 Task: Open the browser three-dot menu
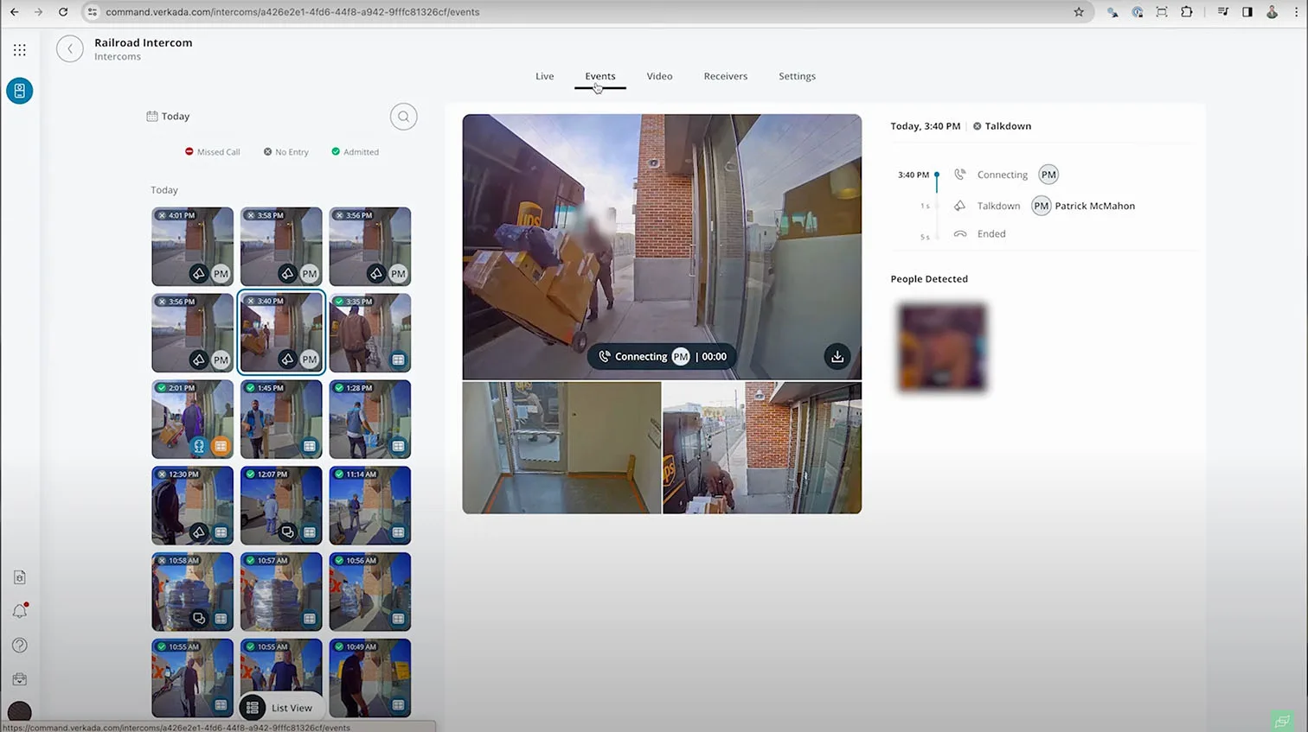(x=1295, y=12)
